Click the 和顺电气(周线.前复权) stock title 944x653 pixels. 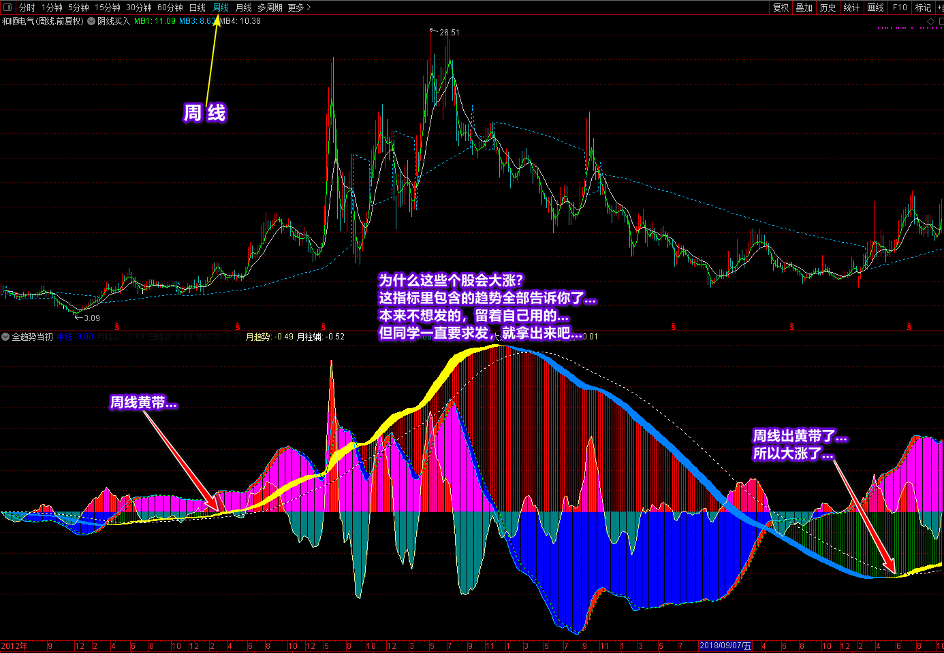(x=43, y=21)
